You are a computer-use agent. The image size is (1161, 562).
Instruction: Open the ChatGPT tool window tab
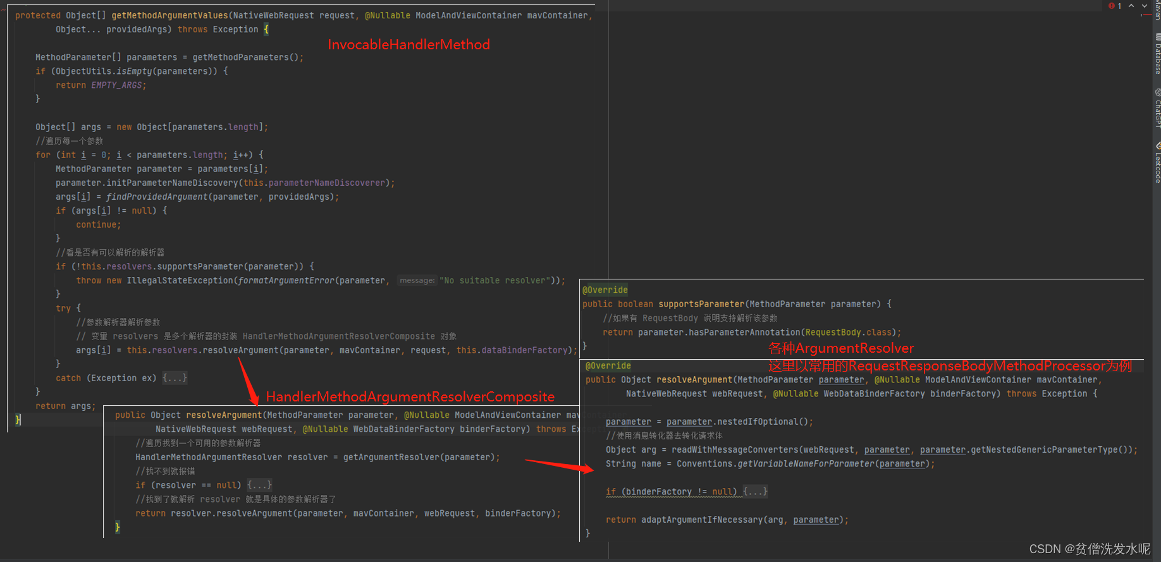point(1157,109)
